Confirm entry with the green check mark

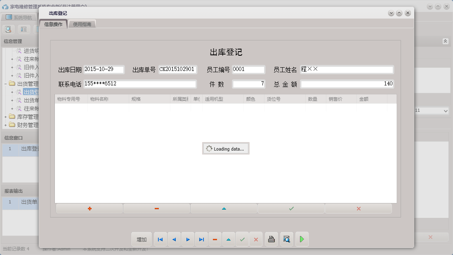(x=291, y=208)
